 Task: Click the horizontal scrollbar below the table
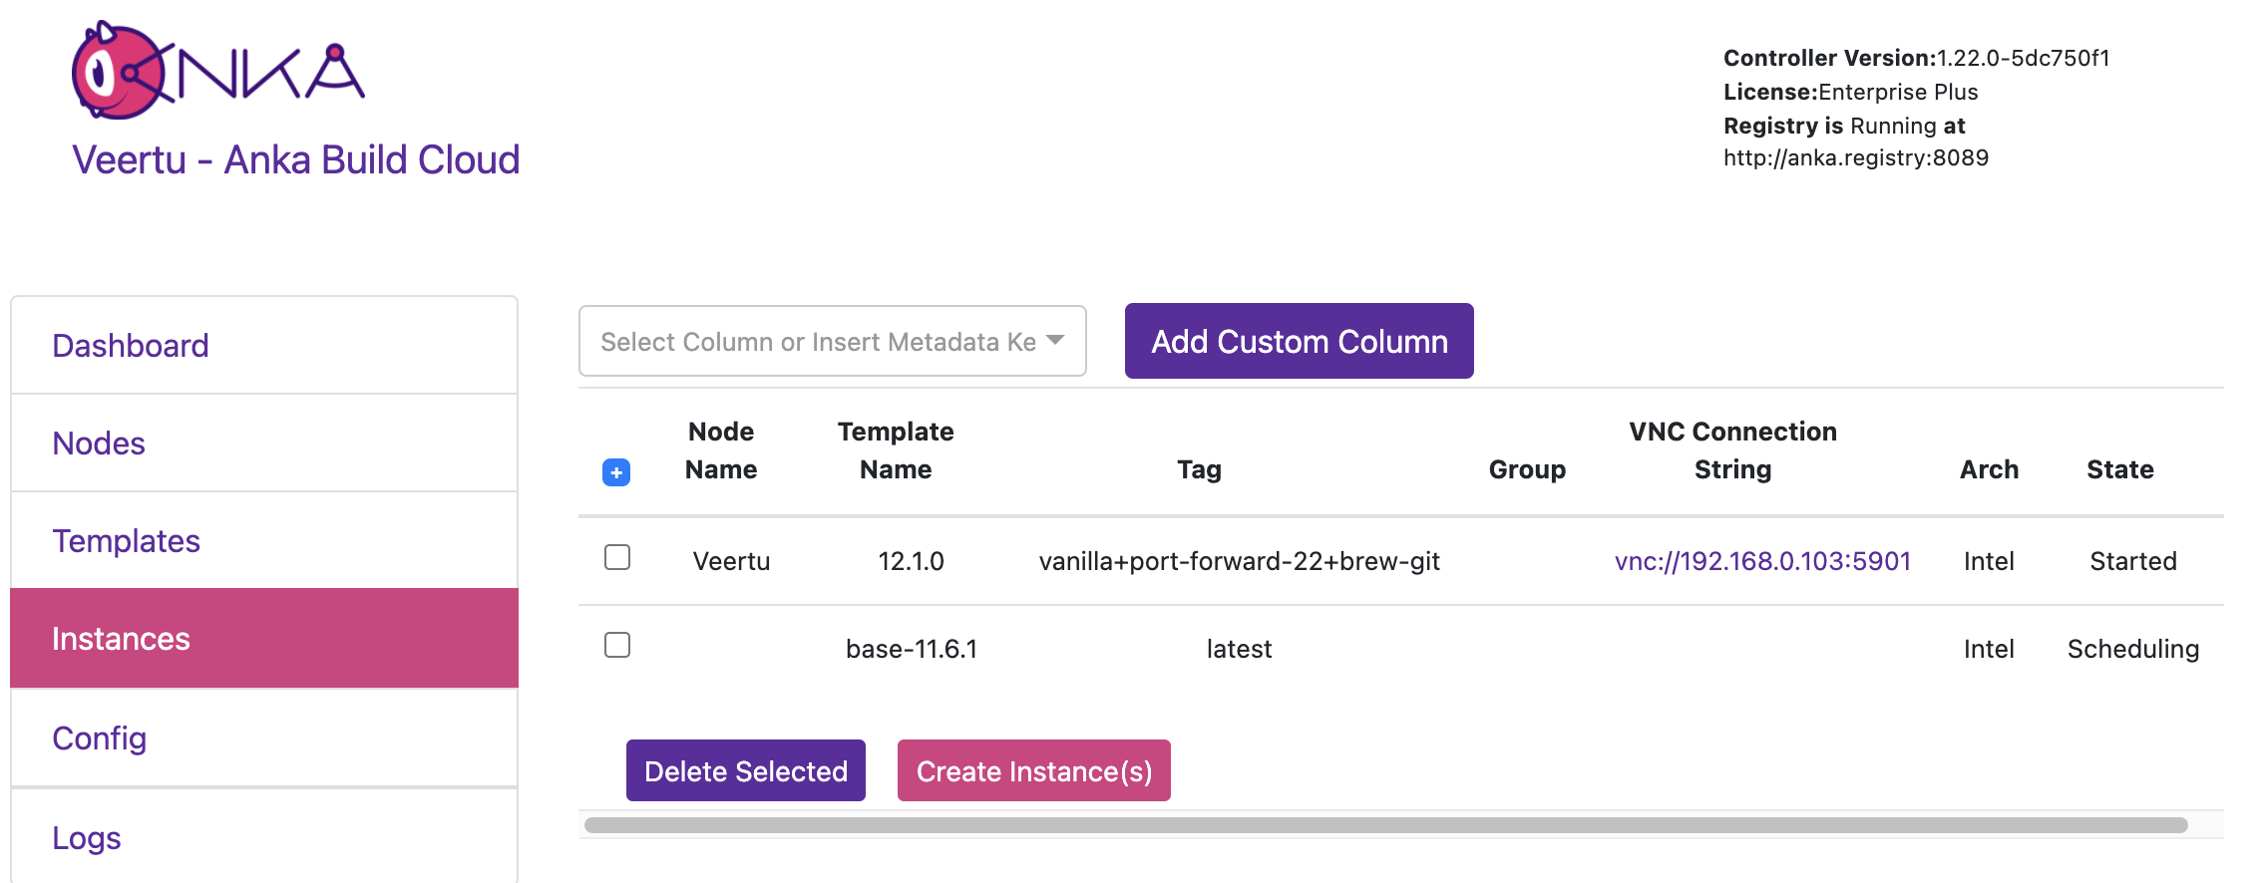(1384, 825)
